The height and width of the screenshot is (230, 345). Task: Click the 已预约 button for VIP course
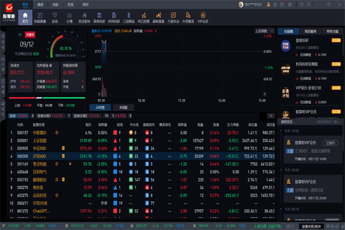pos(331,143)
